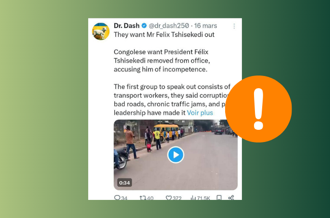330x218 pixels.
Task: Click the sheep profile avatar
Action: coord(101,31)
